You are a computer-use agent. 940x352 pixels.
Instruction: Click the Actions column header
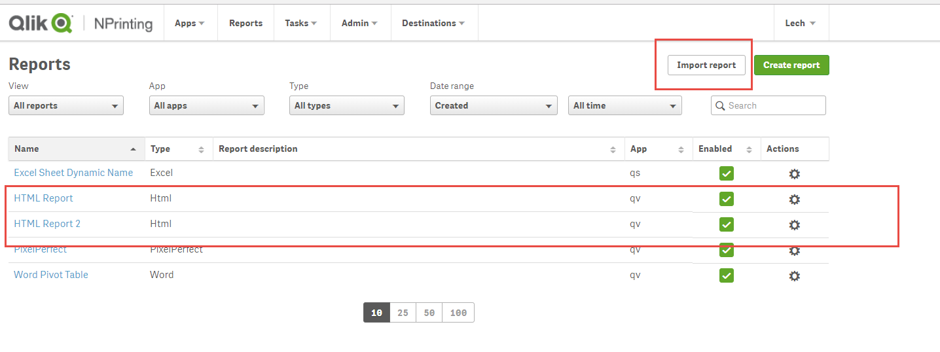(x=783, y=149)
